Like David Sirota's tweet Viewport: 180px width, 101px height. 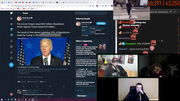[x=50, y=86]
